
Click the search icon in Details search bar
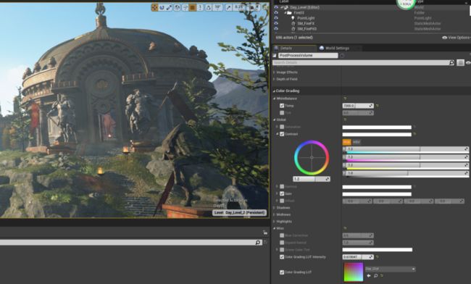click(451, 62)
